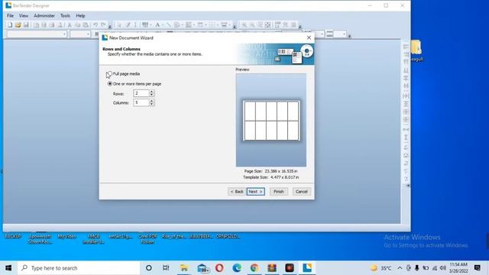
Task: Open the font size dropdown
Action: tap(88, 34)
